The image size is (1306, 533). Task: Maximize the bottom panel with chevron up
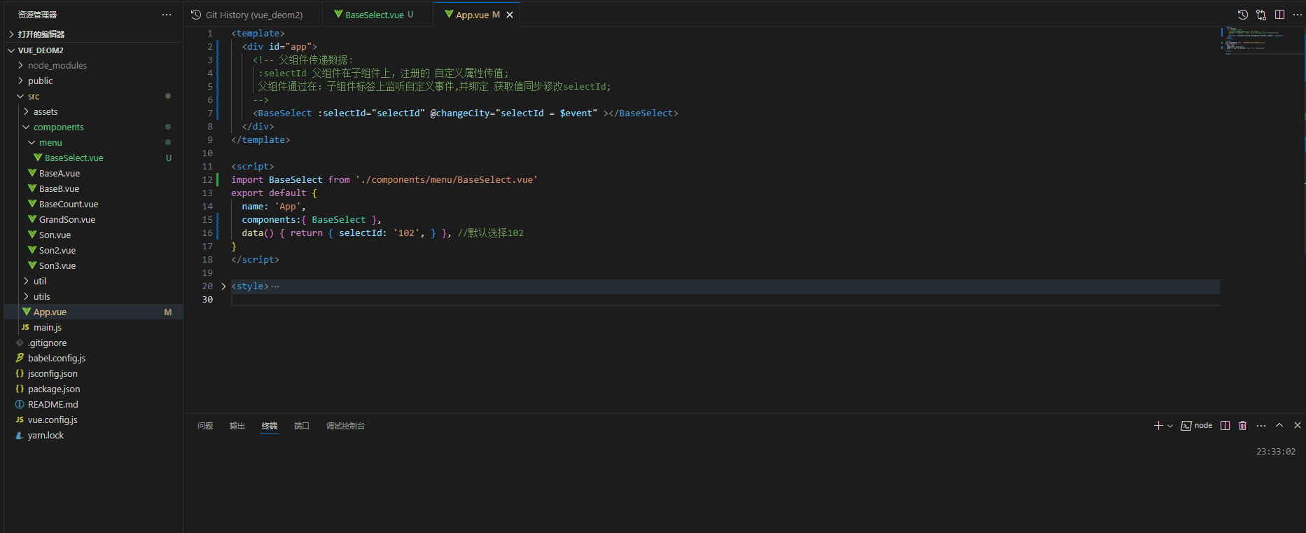point(1279,426)
